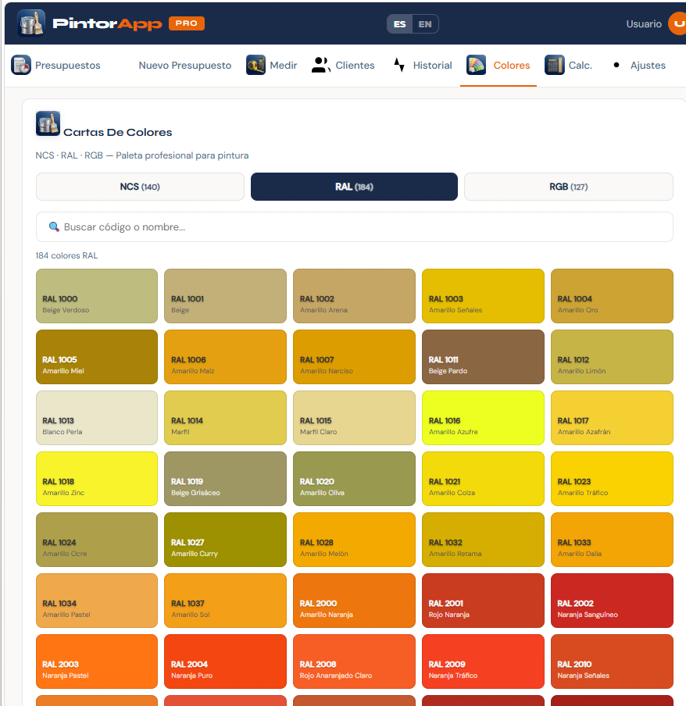Click the Presupuestos document icon
Screen dimensions: 686x706
coord(21,65)
